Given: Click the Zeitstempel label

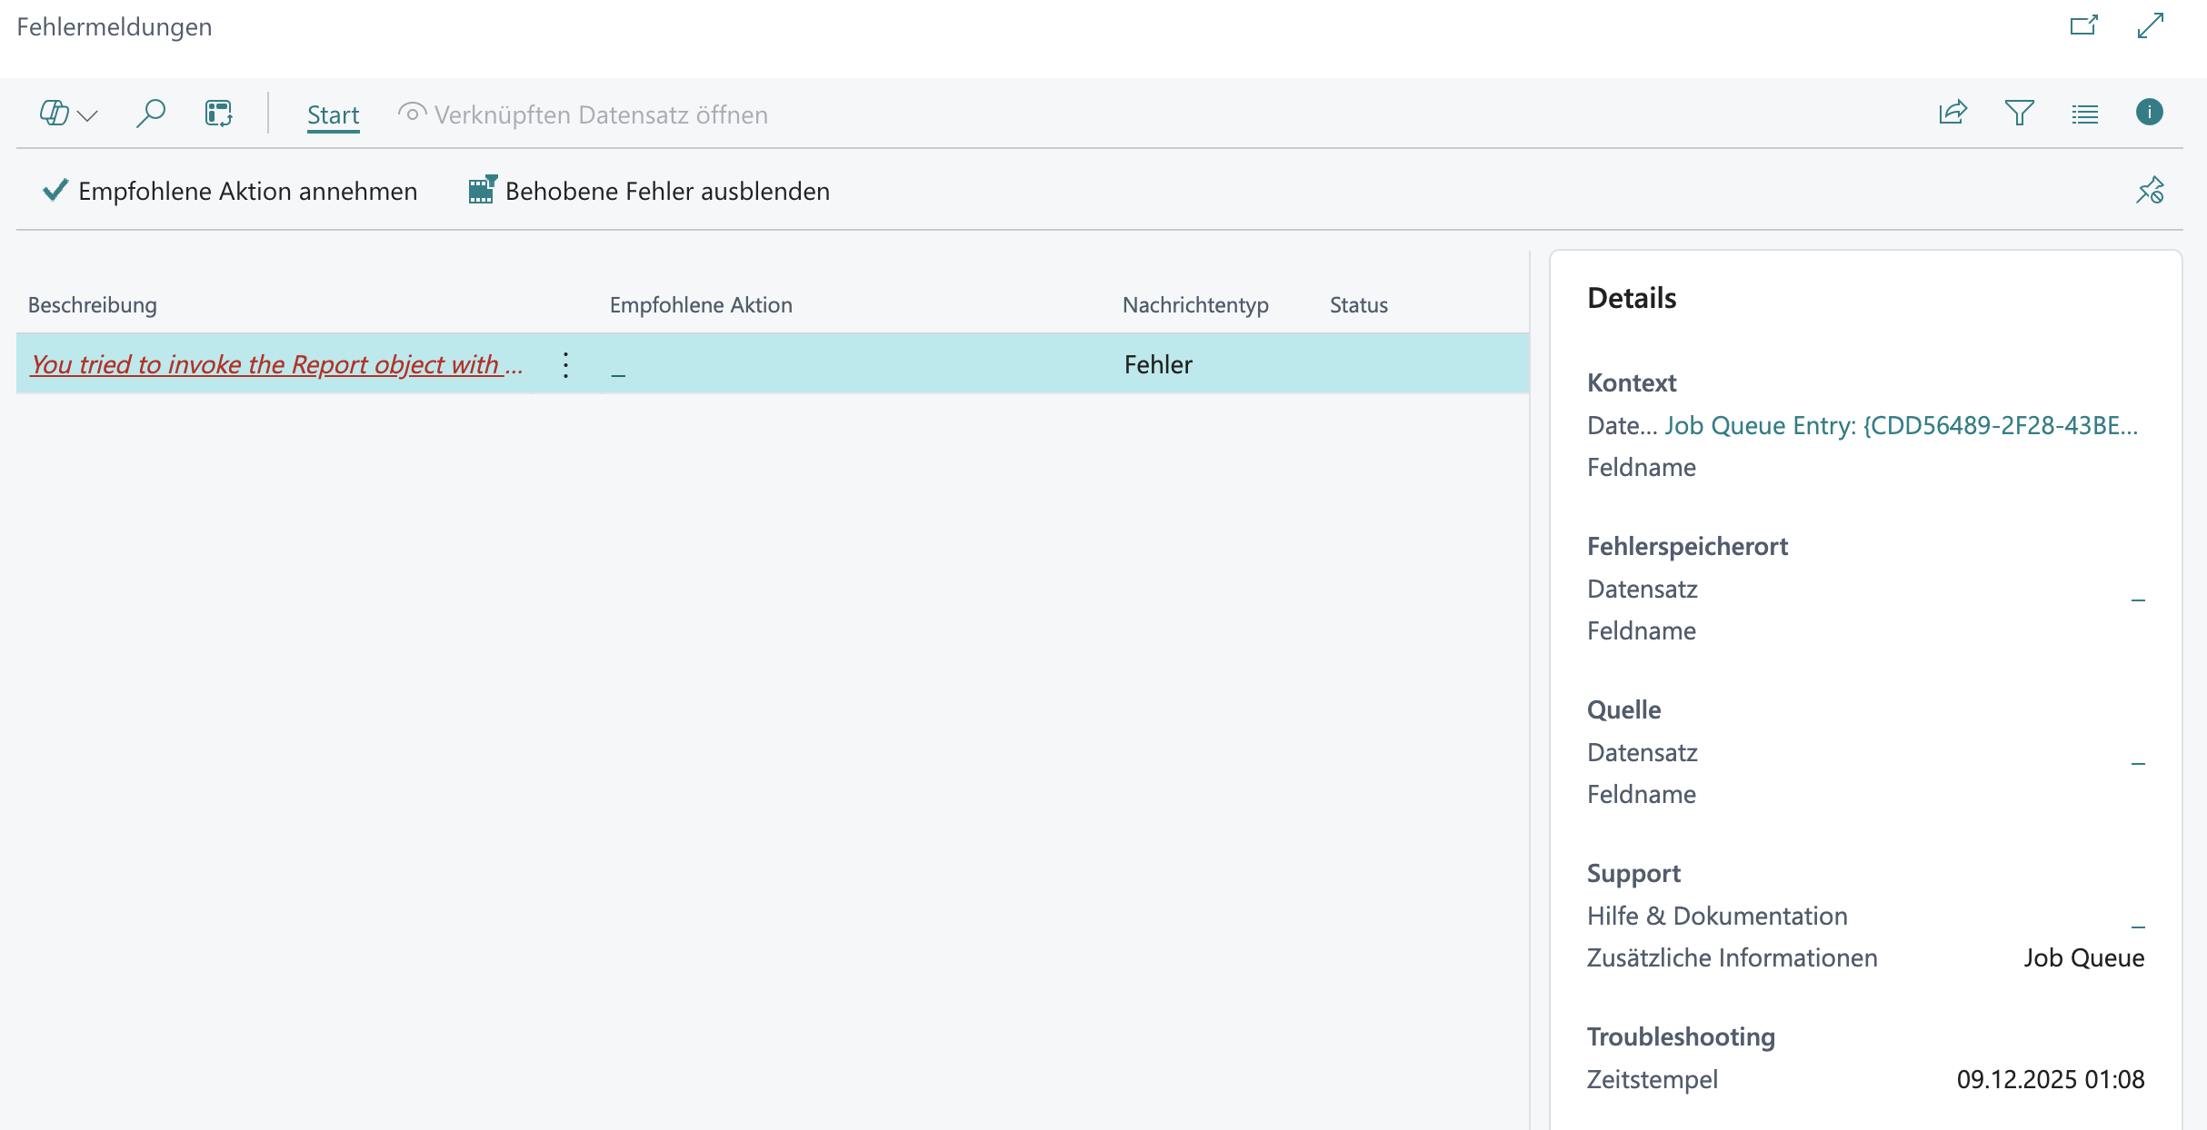Looking at the screenshot, I should coord(1653,1079).
